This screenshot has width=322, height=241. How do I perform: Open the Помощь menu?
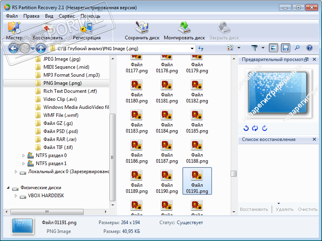coord(90,16)
